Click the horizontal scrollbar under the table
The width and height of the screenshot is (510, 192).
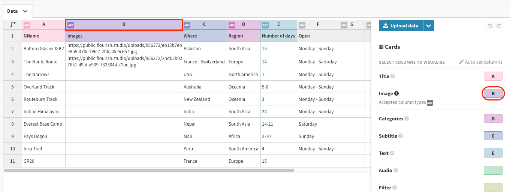[149, 170]
